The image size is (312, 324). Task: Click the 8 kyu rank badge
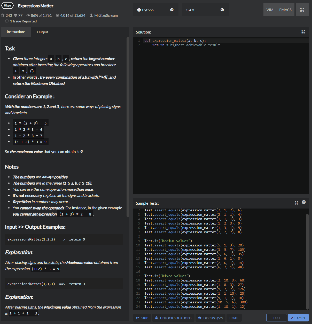[7, 5]
